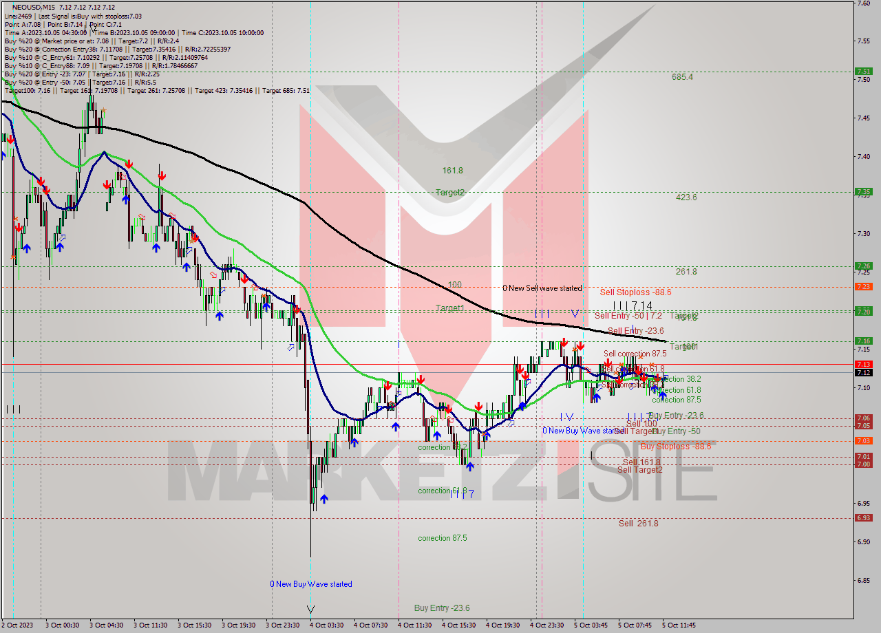The image size is (881, 633).
Task: Click the red 7.13 price tag on axis
Action: point(863,364)
